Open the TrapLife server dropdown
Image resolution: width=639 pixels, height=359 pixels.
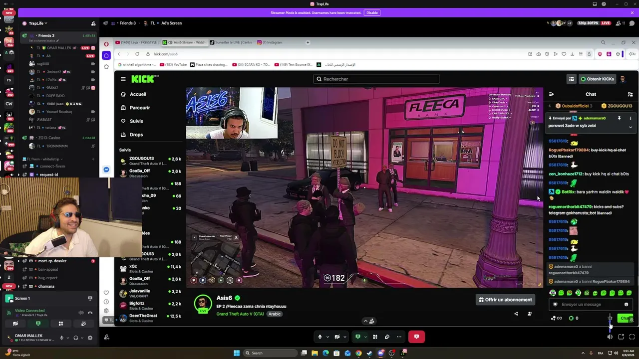[37, 23]
